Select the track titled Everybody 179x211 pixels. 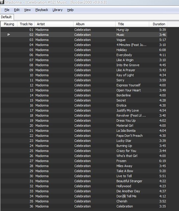click(84, 55)
